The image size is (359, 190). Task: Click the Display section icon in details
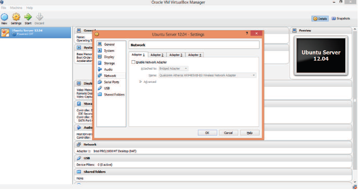(x=79, y=83)
